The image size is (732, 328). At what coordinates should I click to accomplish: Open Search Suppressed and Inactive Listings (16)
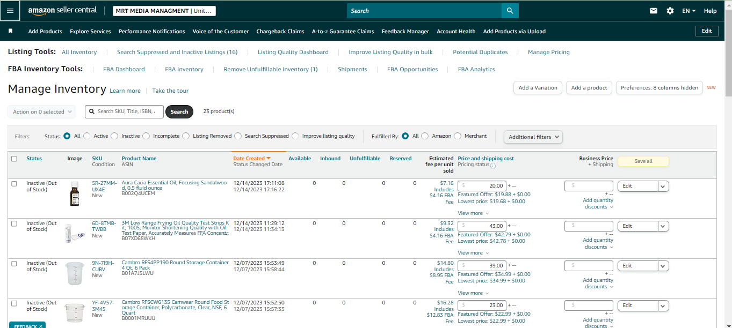(177, 52)
